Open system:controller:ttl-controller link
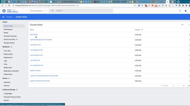Viewport: 190px width, 106px height. [x=40, y=81]
